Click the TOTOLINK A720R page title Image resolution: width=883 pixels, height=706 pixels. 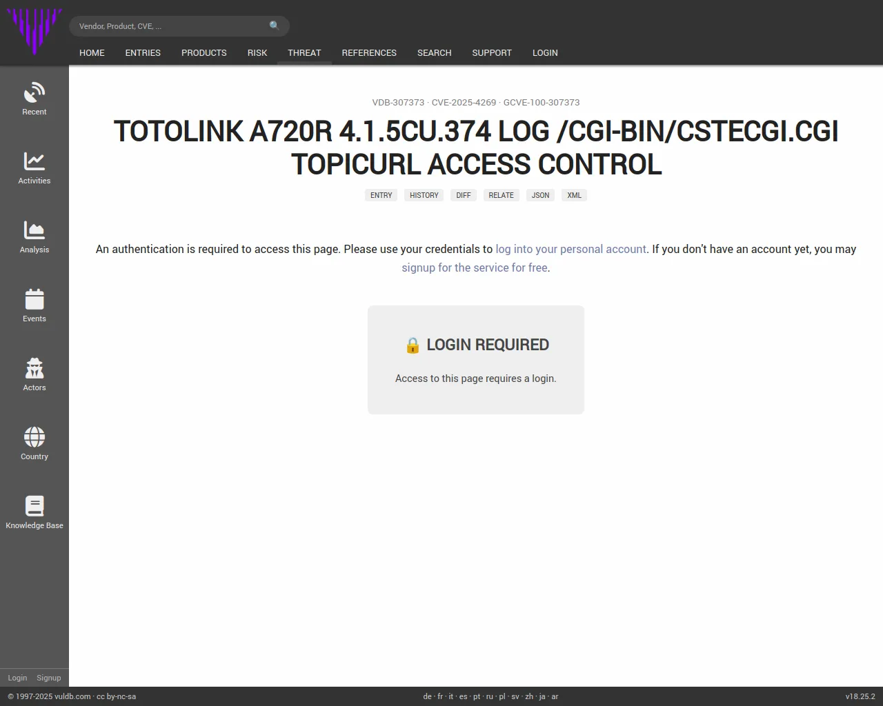click(x=476, y=148)
